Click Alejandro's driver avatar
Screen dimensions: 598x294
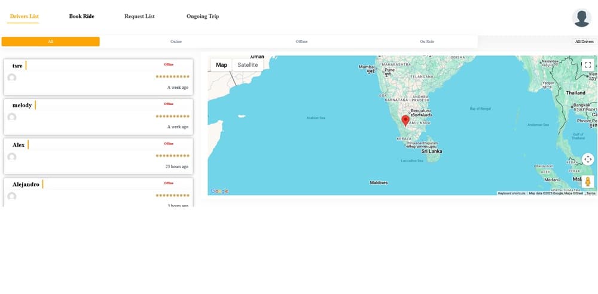(12, 197)
